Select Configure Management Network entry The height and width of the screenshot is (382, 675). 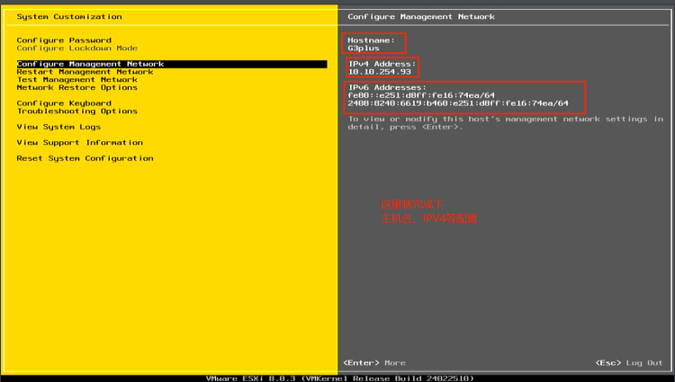pos(172,64)
